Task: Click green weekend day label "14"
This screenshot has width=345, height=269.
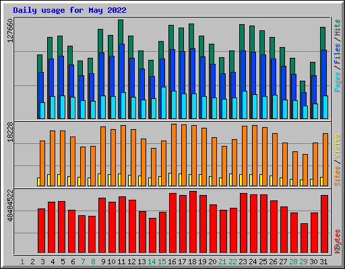Action: pos(152,262)
